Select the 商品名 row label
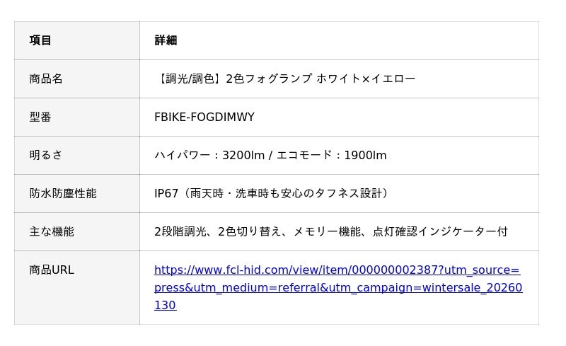The height and width of the screenshot is (346, 566). (46, 79)
